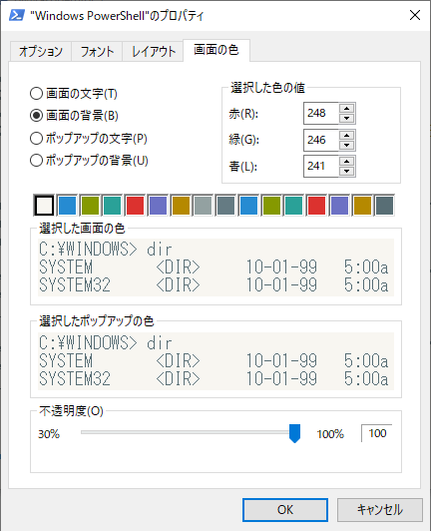Click the 選択したポップアップの色 preview area
The width and height of the screenshot is (431, 531).
click(216, 361)
